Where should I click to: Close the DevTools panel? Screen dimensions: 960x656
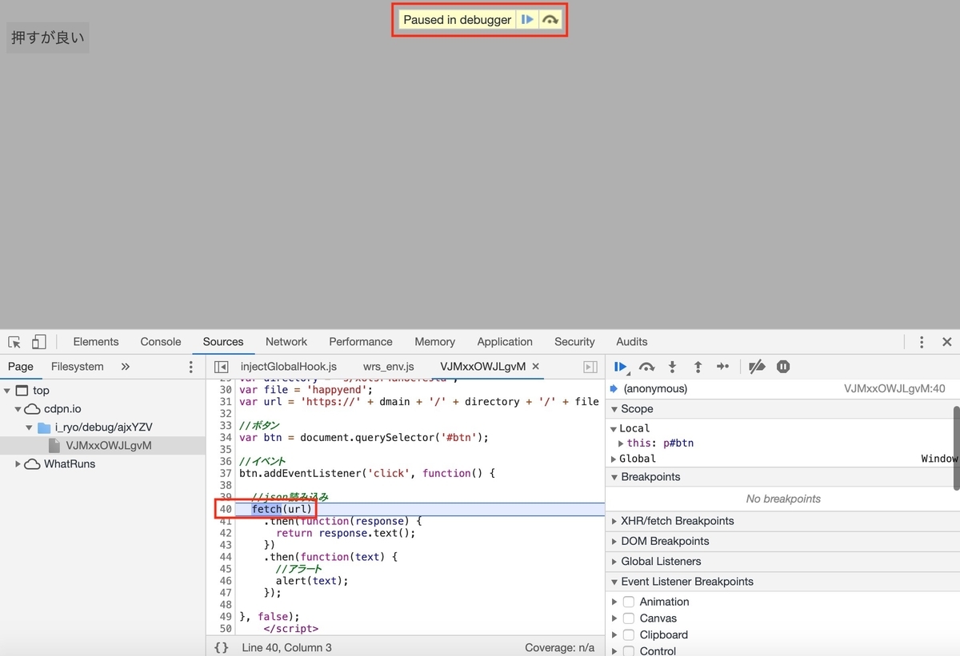(x=946, y=342)
